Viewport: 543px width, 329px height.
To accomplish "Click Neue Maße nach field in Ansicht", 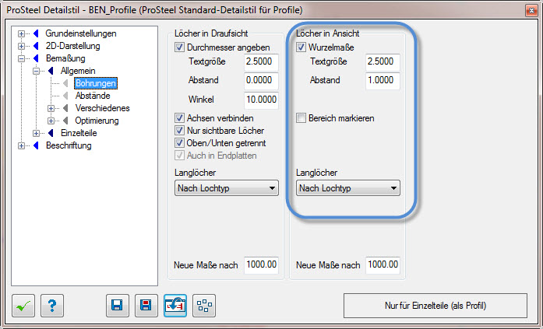I will (x=383, y=265).
